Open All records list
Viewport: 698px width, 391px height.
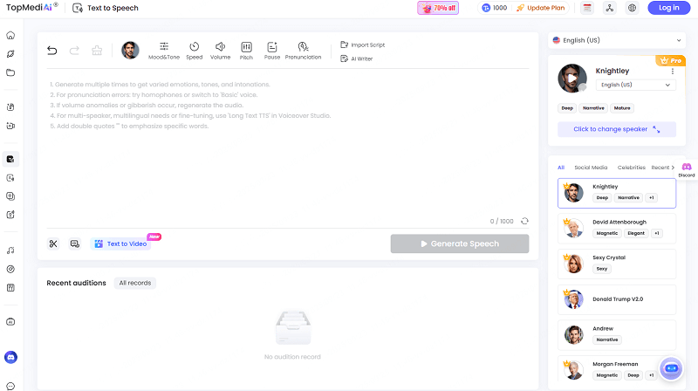135,283
